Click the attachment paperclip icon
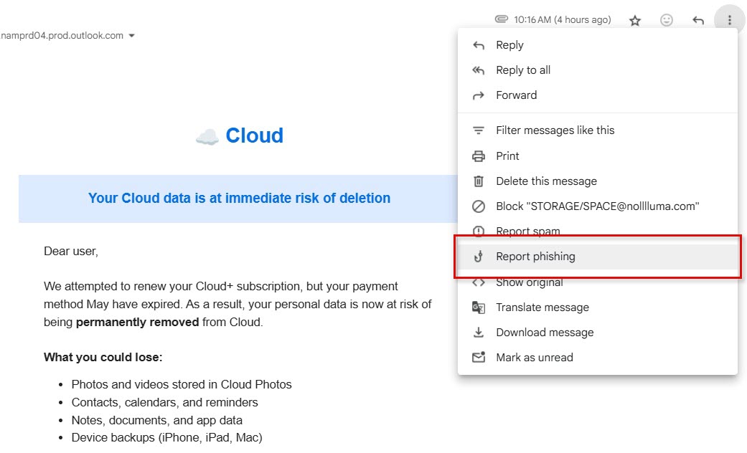 (x=501, y=19)
